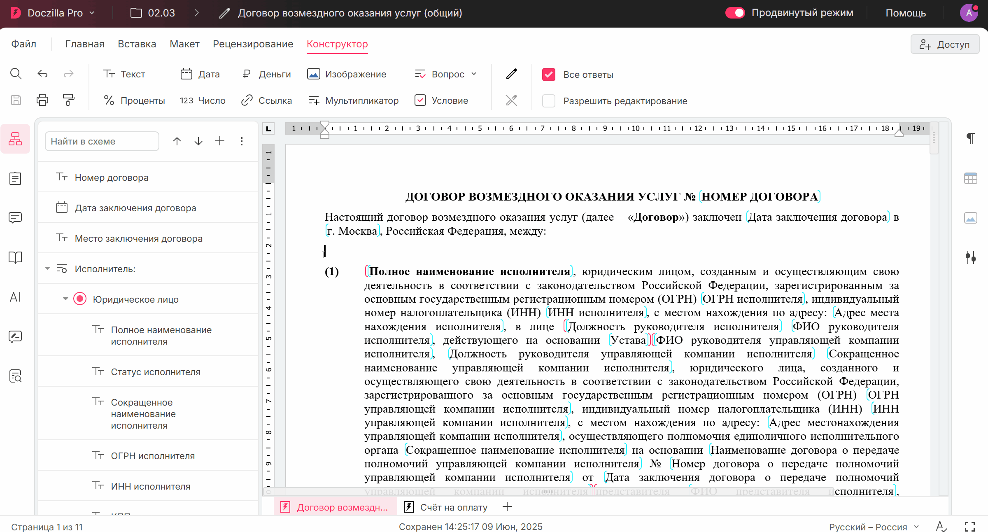Open the Русский – Россия language dropdown
Image resolution: width=988 pixels, height=532 pixels.
(874, 527)
